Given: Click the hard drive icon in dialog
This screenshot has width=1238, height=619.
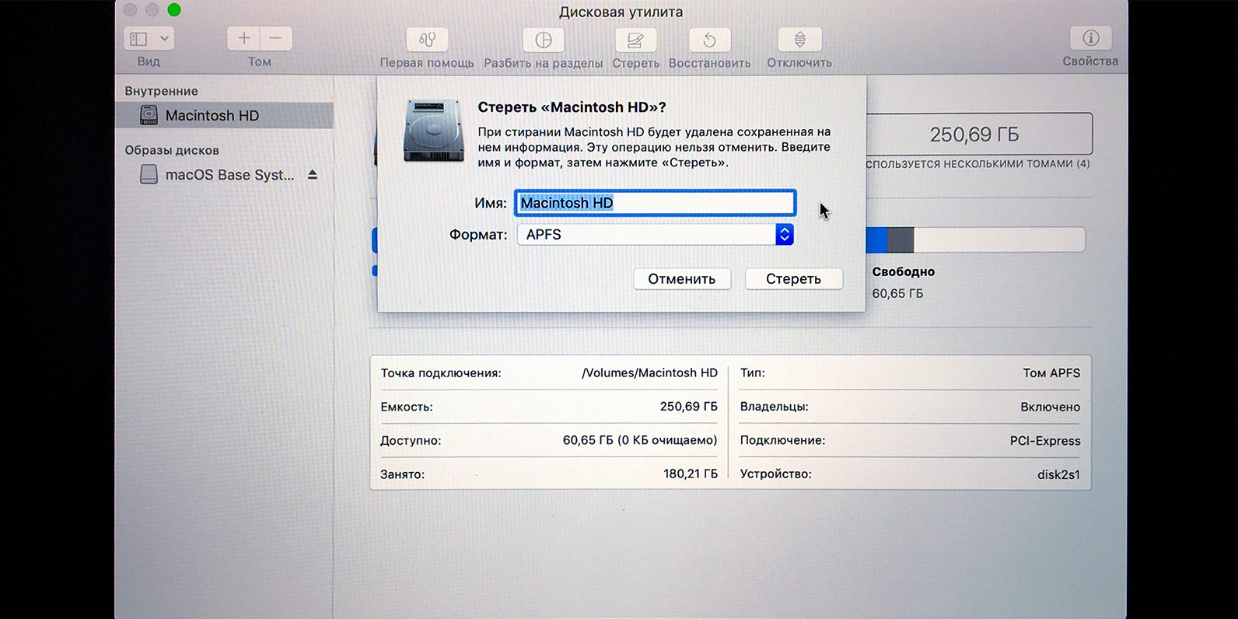Looking at the screenshot, I should tap(433, 131).
